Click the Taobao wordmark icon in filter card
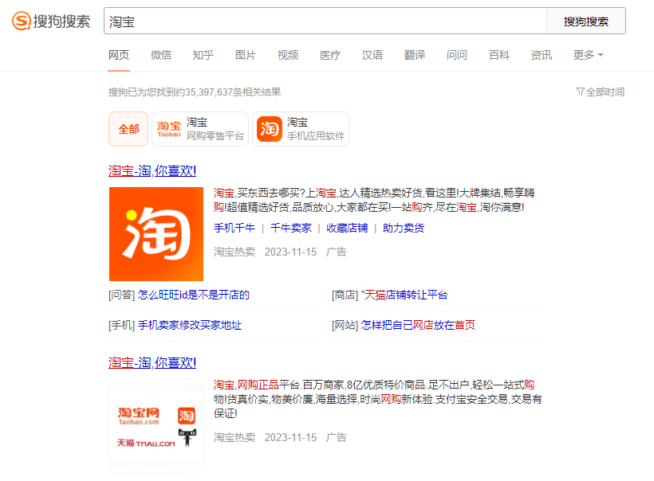 click(x=169, y=129)
